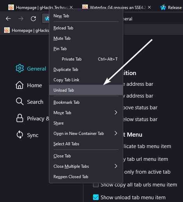The width and height of the screenshot is (183, 202).
Task: Open the Sync settings category
Action: pos(27,135)
